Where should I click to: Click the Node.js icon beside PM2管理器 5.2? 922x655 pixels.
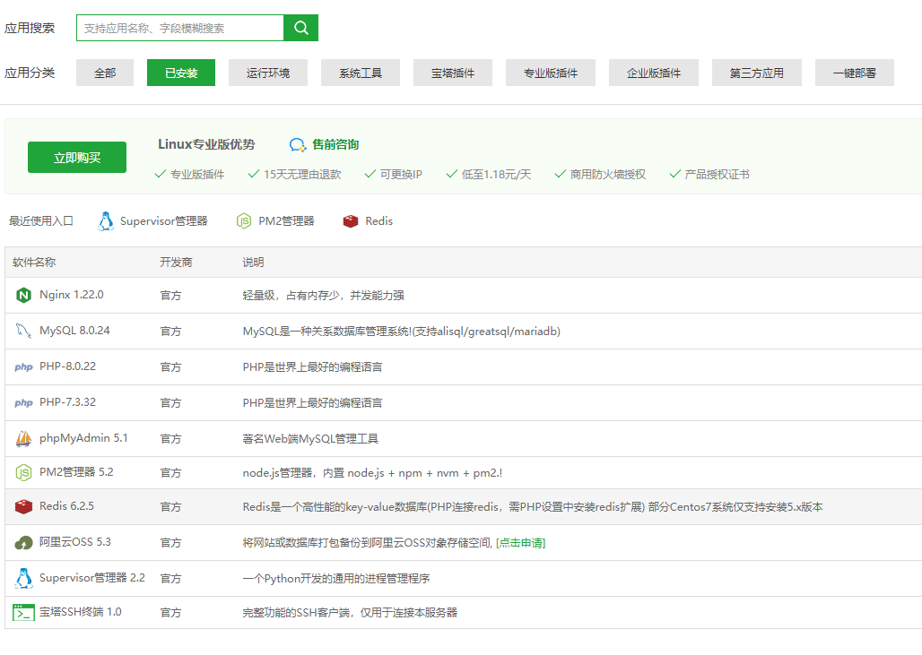(23, 472)
